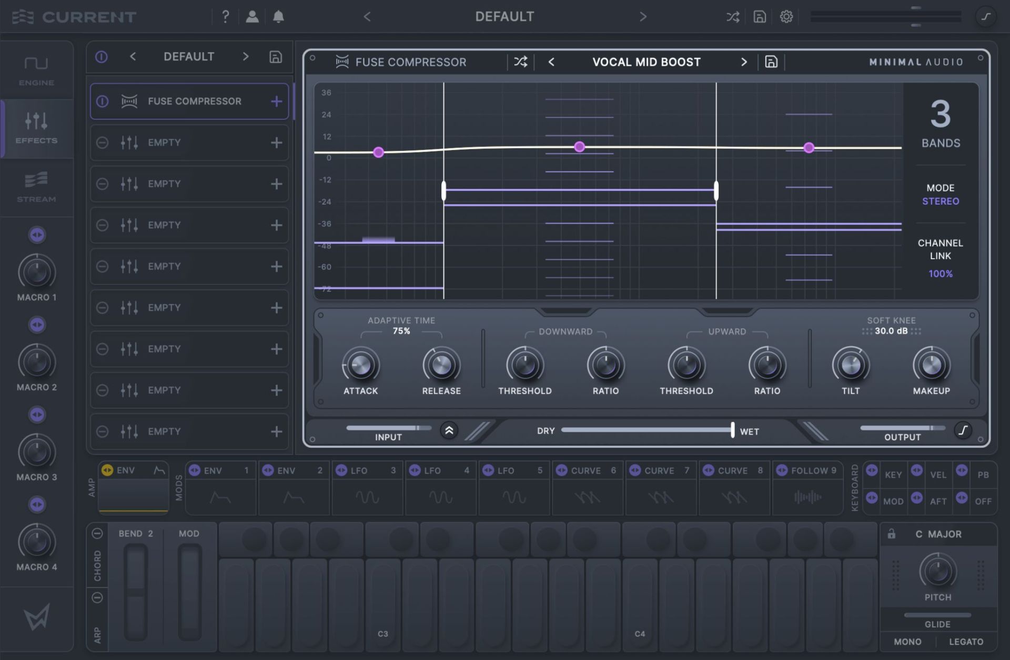1010x660 pixels.
Task: Assign the Macro 4 modulation source icon
Action: pos(37,504)
